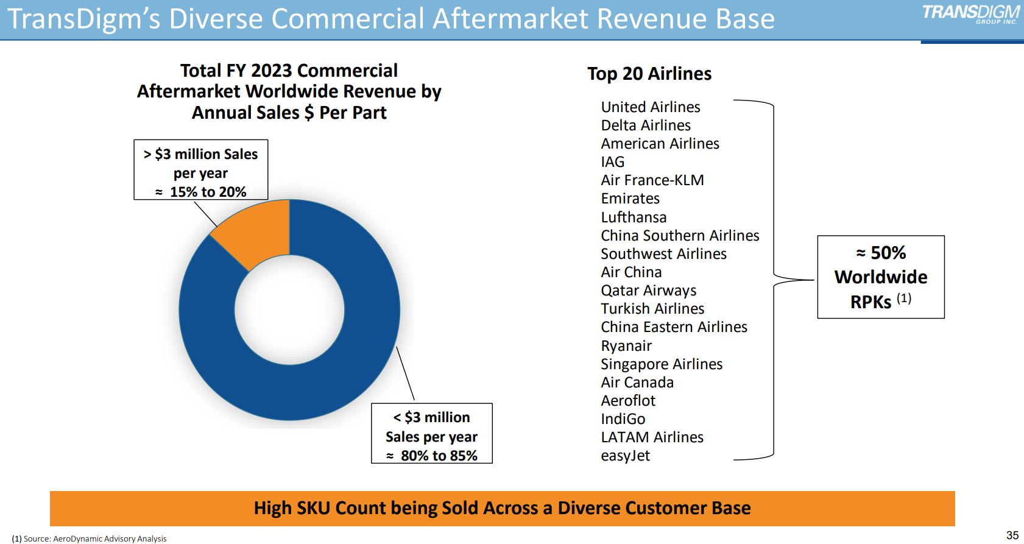Image resolution: width=1024 pixels, height=544 pixels.
Task: Select 'American Airlines' in the list
Action: (x=660, y=144)
